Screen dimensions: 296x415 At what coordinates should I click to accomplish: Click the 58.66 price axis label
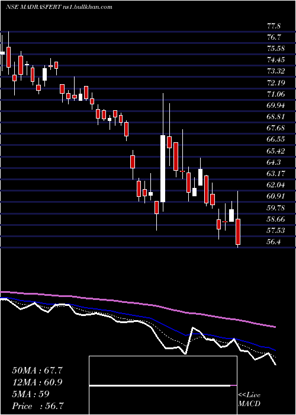click(x=276, y=219)
